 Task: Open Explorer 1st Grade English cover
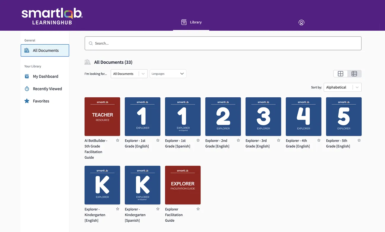point(143,117)
